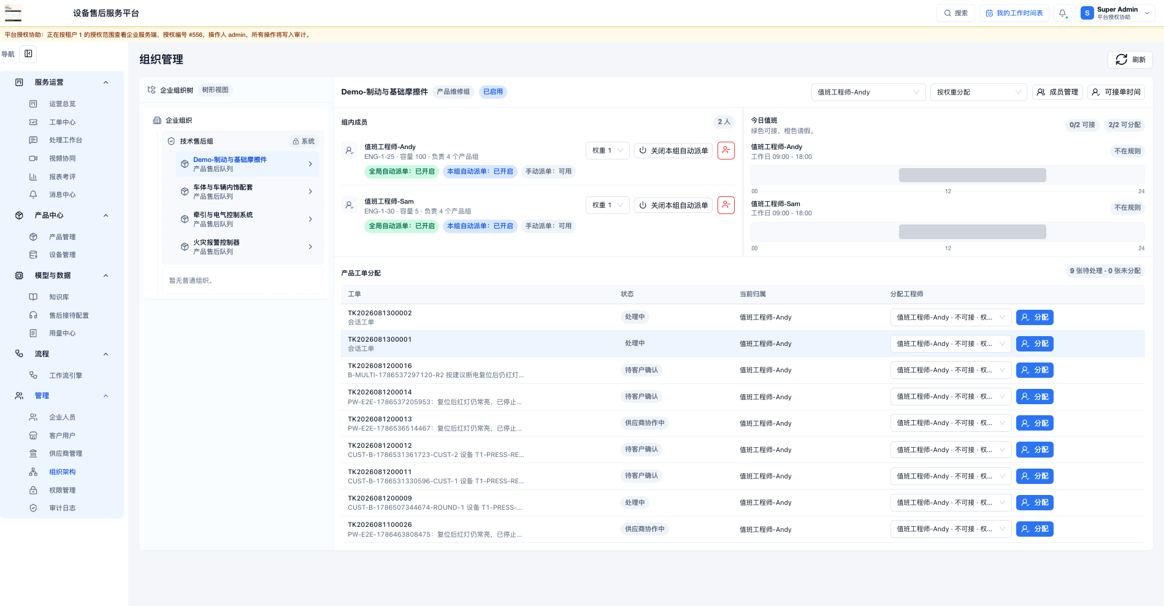This screenshot has width=1164, height=606.
Task: Open 处理工作台 menu item
Action: click(66, 140)
